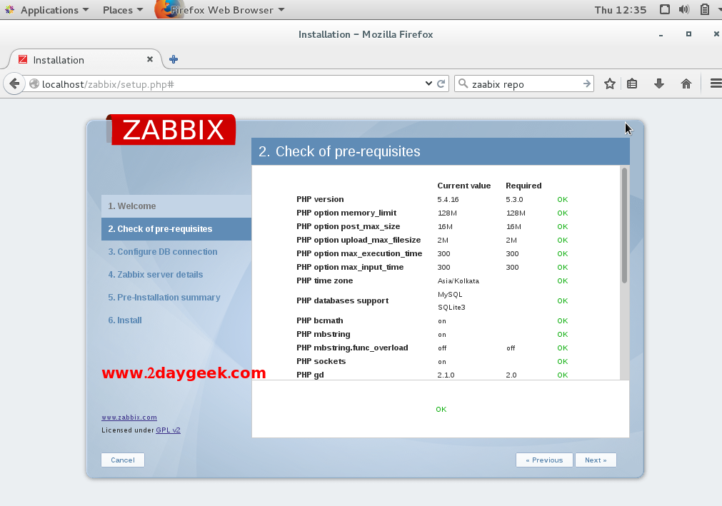Image resolution: width=722 pixels, height=506 pixels.
Task: Open URL history dropdown arrow
Action: [x=428, y=84]
